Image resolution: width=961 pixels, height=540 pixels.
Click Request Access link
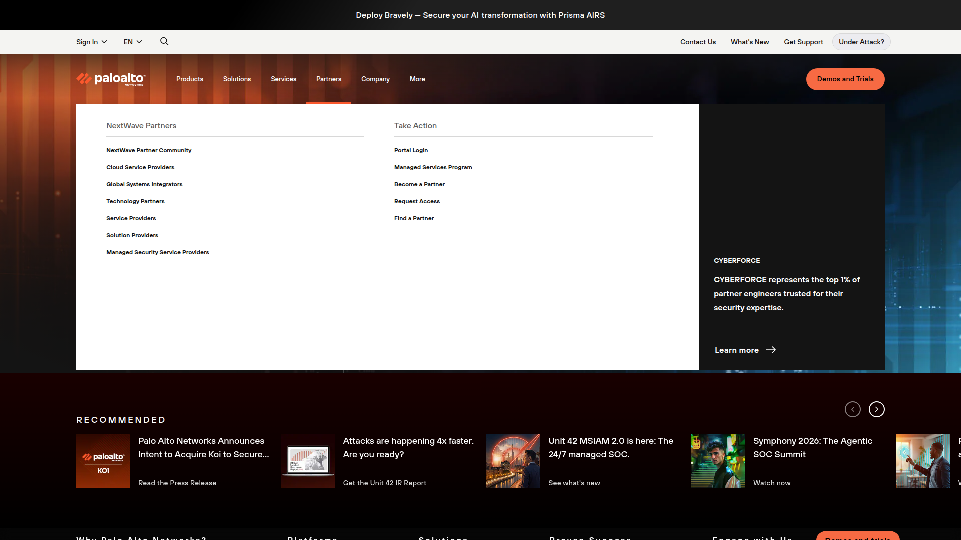point(417,201)
